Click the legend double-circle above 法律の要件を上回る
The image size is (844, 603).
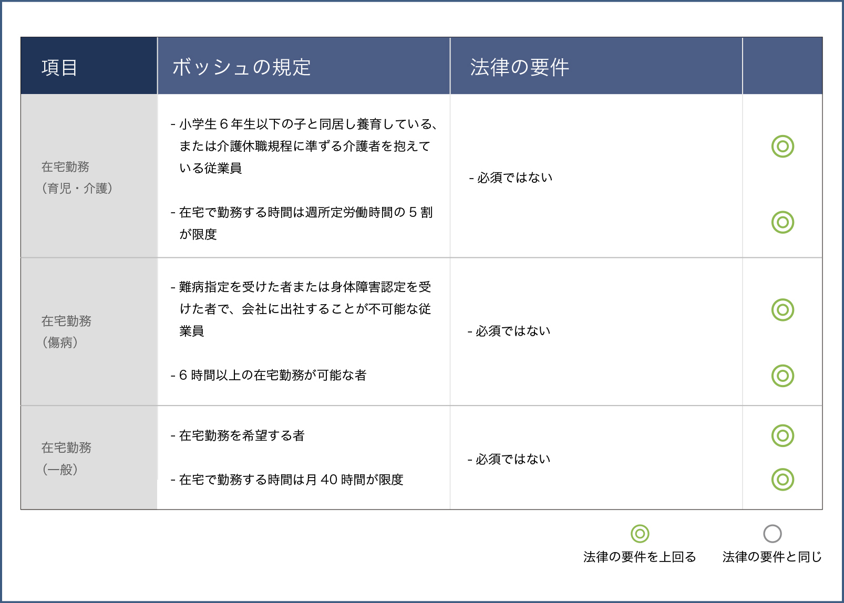tap(640, 534)
